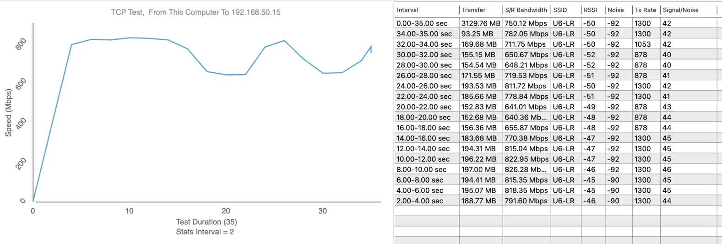This screenshot has width=722, height=244.
Task: Select the 2.00-4.00 sec interval row
Action: click(419, 201)
